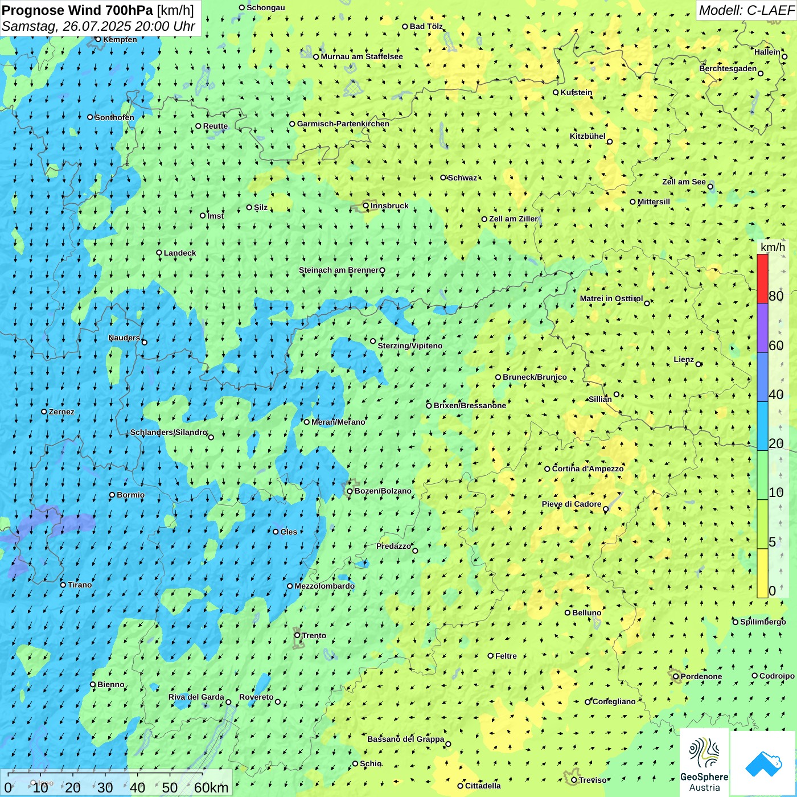Click the Bienno label
This screenshot has height=797, width=797.
click(x=110, y=684)
